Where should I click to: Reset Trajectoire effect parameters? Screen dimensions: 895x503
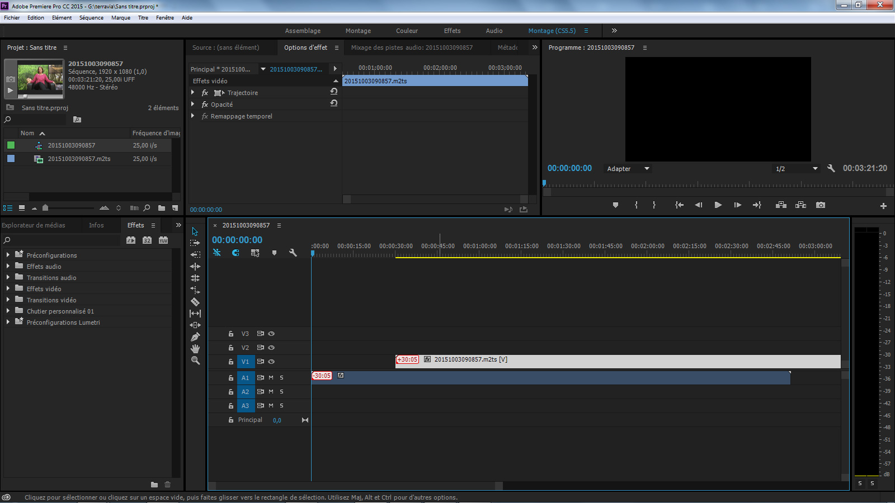tap(334, 91)
